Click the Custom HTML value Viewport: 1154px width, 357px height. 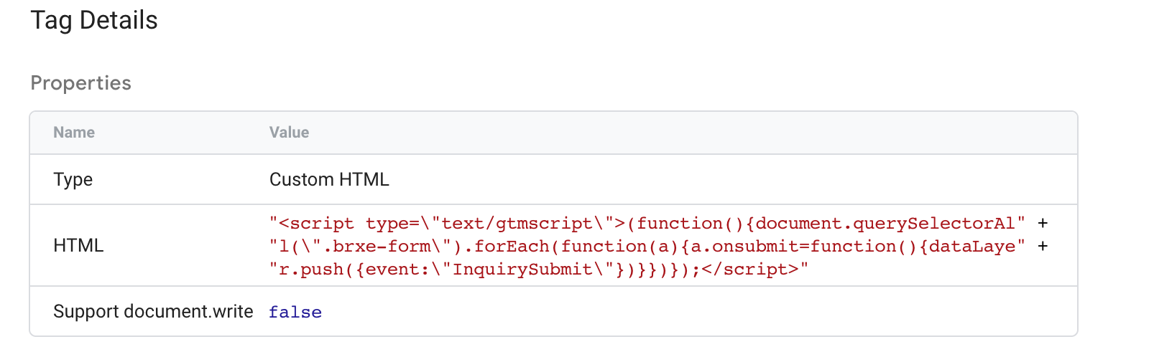pos(329,179)
